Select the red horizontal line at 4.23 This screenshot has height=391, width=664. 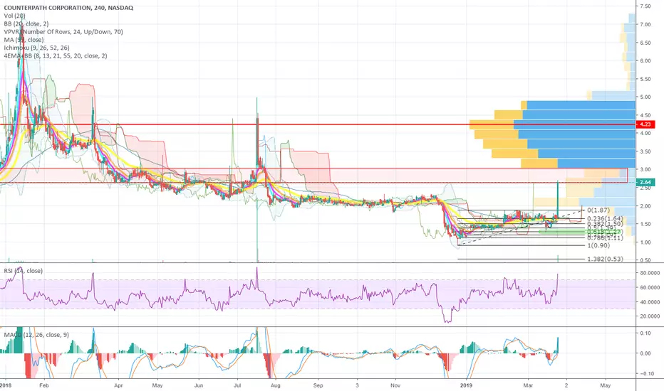coord(318,124)
